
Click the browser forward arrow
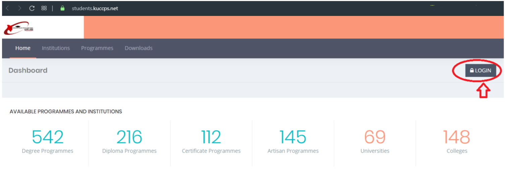click(20, 8)
